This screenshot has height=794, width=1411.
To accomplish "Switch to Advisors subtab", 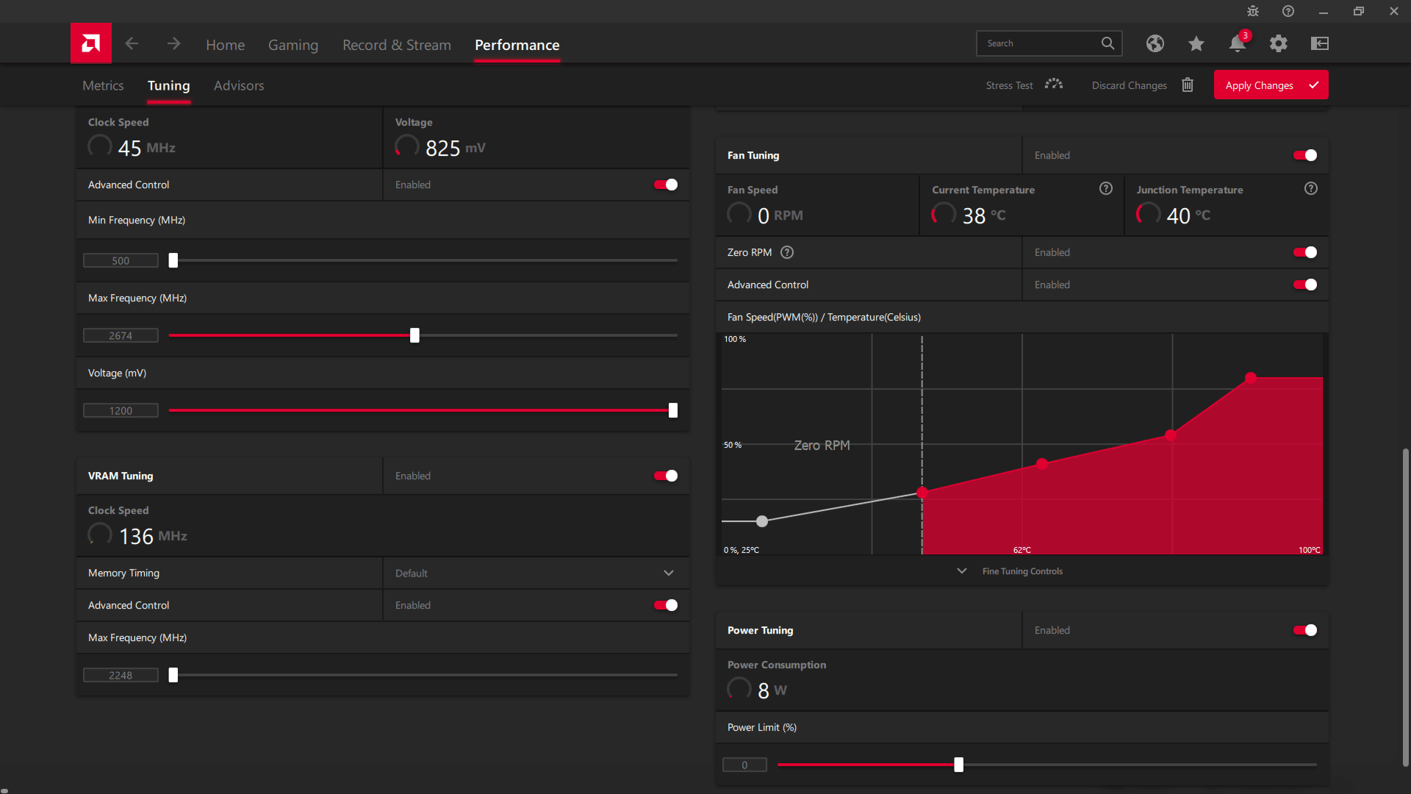I will [x=239, y=85].
